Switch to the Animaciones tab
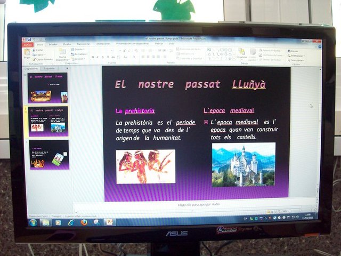This screenshot has width=341, height=256. click(103, 44)
